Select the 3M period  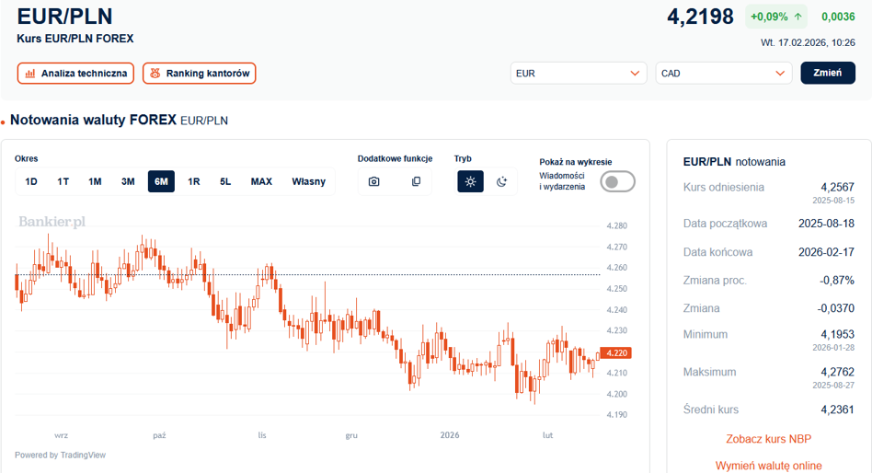pyautogui.click(x=128, y=181)
